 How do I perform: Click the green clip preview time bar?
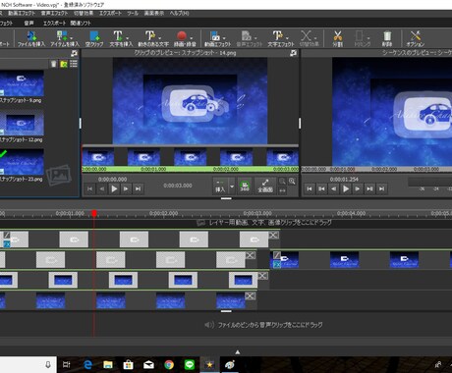point(191,169)
